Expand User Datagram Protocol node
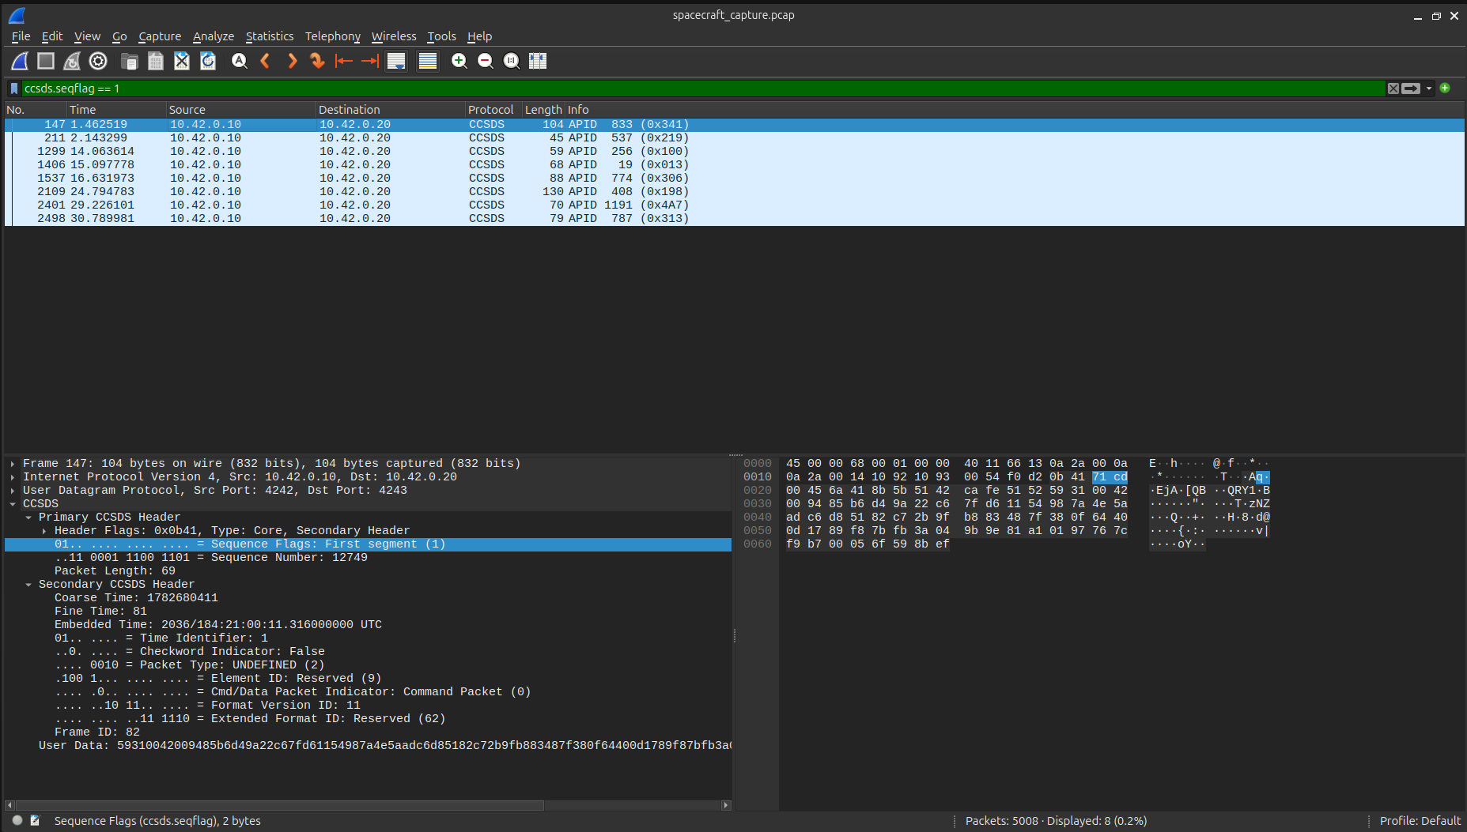This screenshot has width=1467, height=832. tap(13, 491)
